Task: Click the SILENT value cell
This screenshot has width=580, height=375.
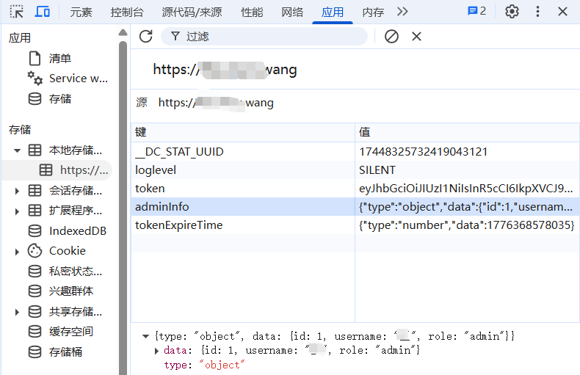Action: point(467,170)
